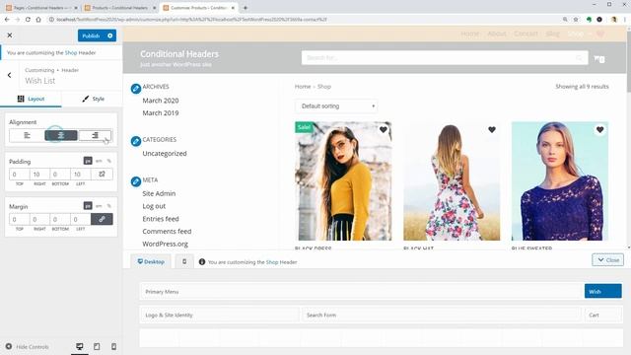Screen dimensions: 631x355
Task: Click the Site Admin link
Action: [x=159, y=193]
